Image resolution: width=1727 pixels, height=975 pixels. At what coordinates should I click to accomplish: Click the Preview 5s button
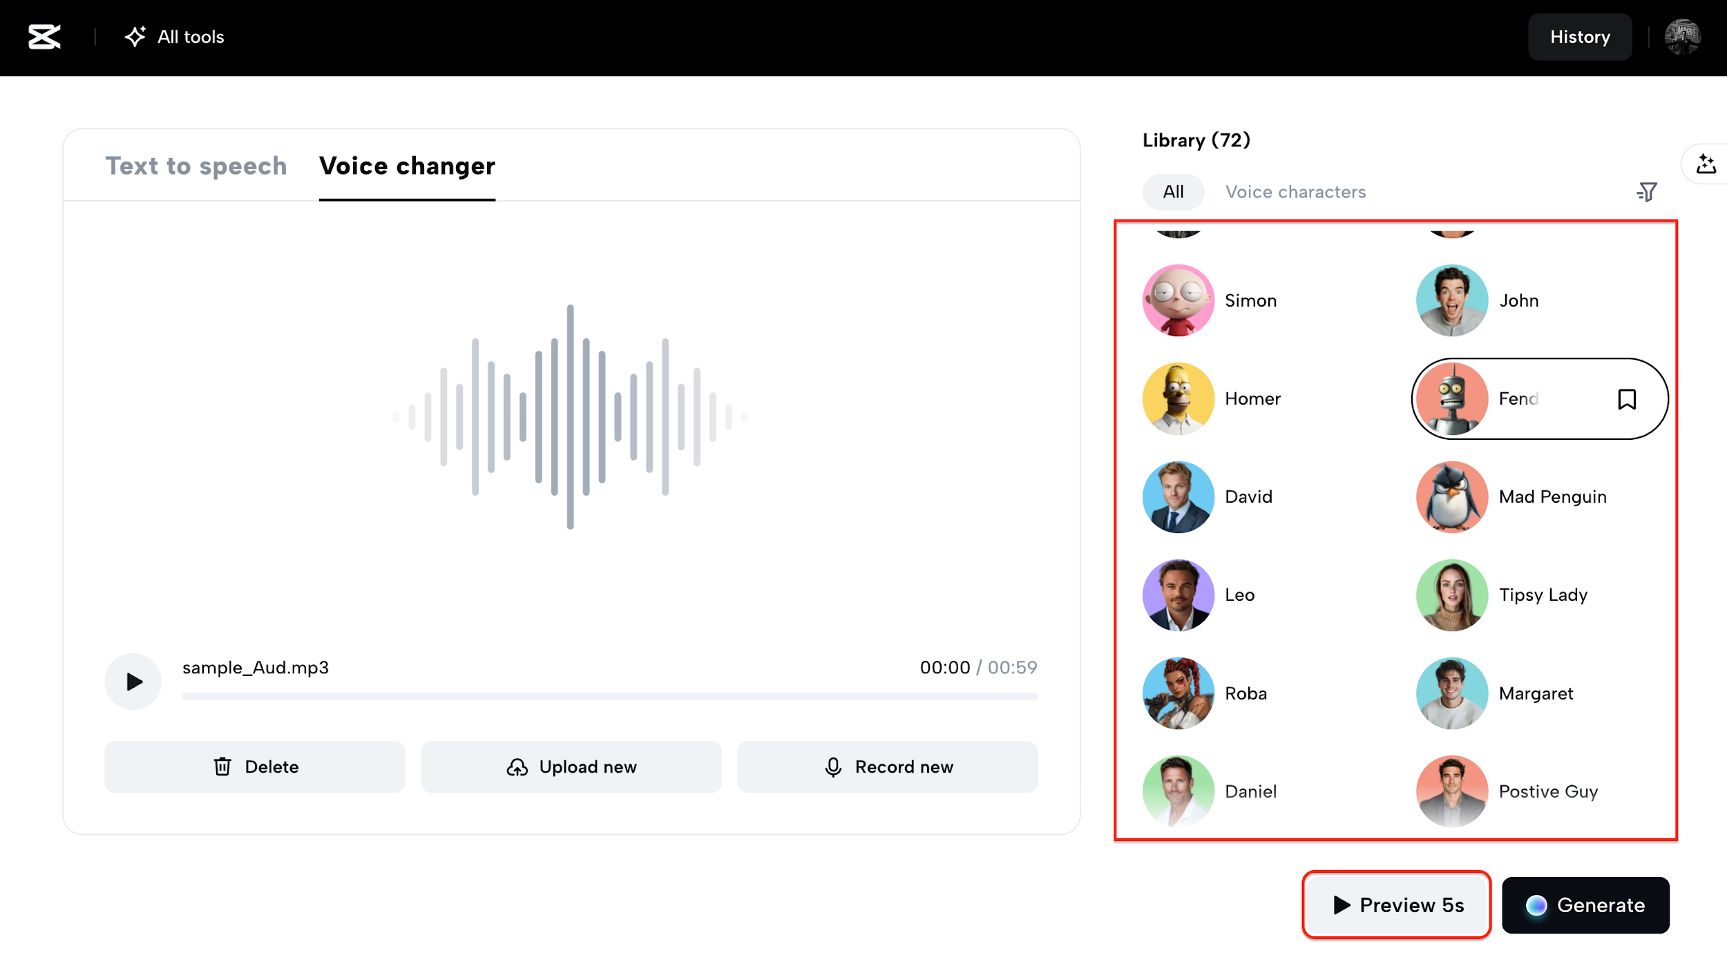click(1396, 905)
